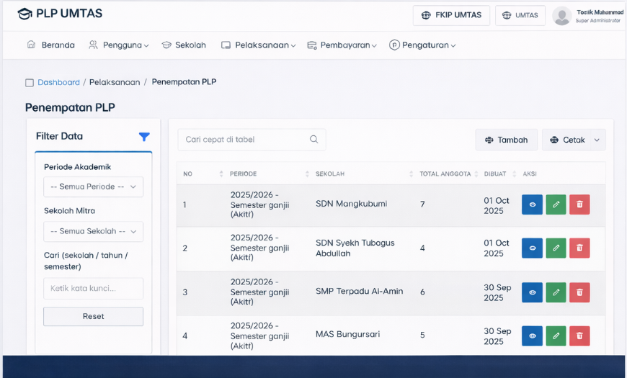627x378 pixels.
Task: Click the PLP UMTAS graduation cap logo
Action: click(x=25, y=14)
